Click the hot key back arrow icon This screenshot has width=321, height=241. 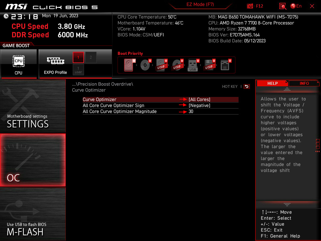(x=247, y=87)
